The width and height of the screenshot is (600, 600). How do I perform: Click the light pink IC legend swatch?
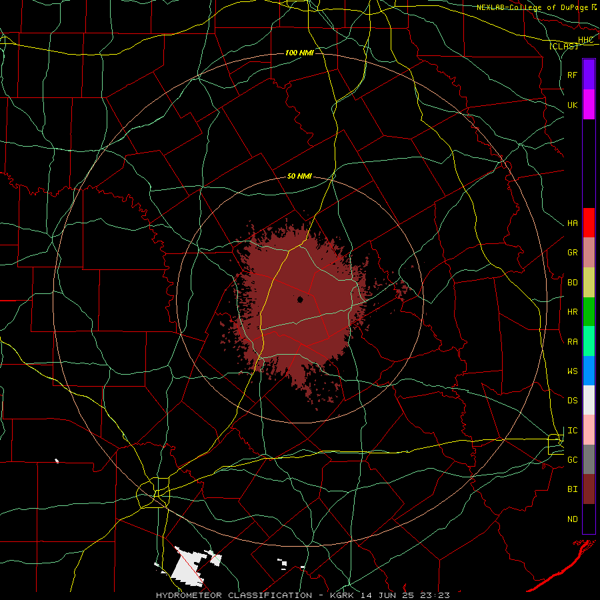pyautogui.click(x=589, y=430)
